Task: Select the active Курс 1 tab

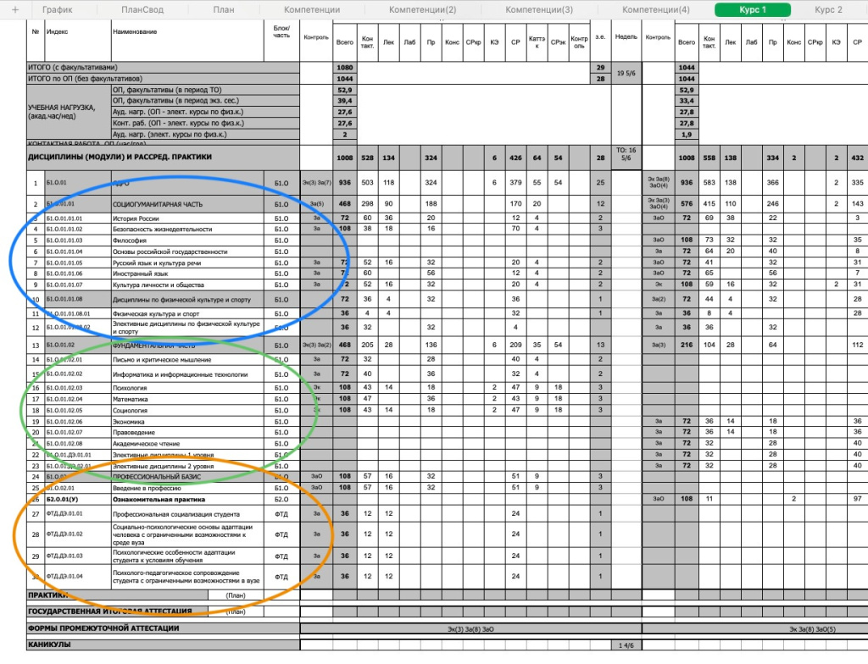Action: (x=753, y=9)
